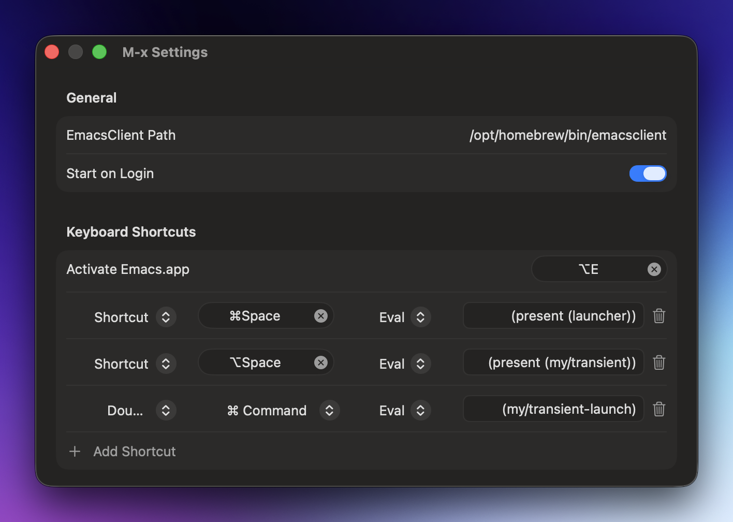733x522 pixels.
Task: Open Eval dropdown in the (my/transient-launch) row
Action: (x=420, y=411)
